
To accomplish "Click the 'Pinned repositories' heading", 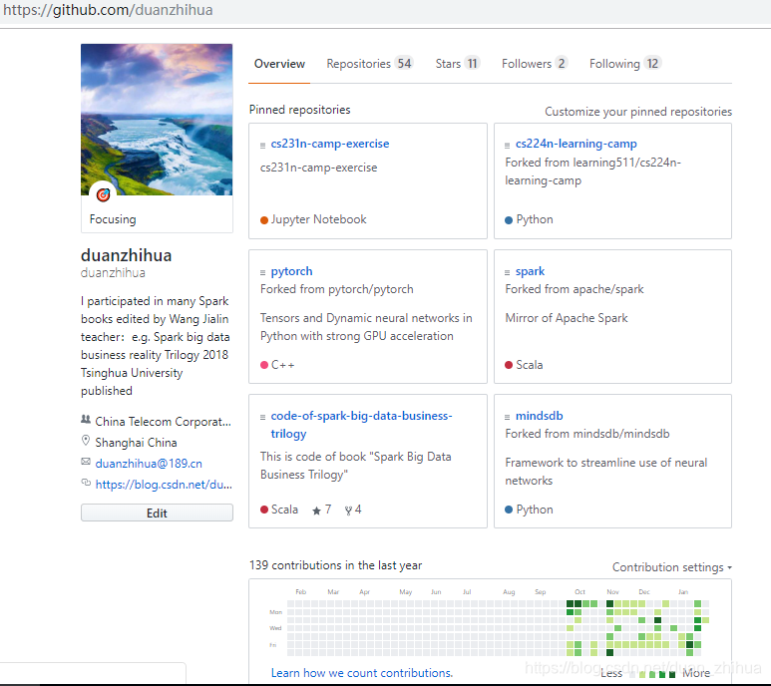I will (299, 110).
